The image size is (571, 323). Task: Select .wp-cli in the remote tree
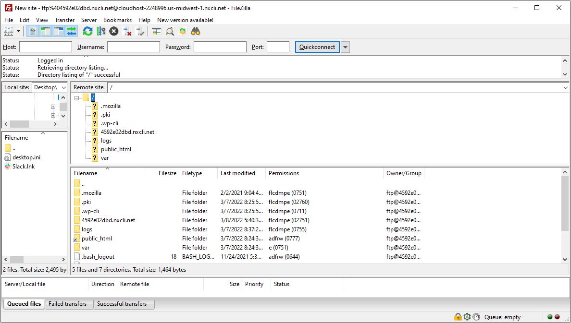click(x=110, y=123)
